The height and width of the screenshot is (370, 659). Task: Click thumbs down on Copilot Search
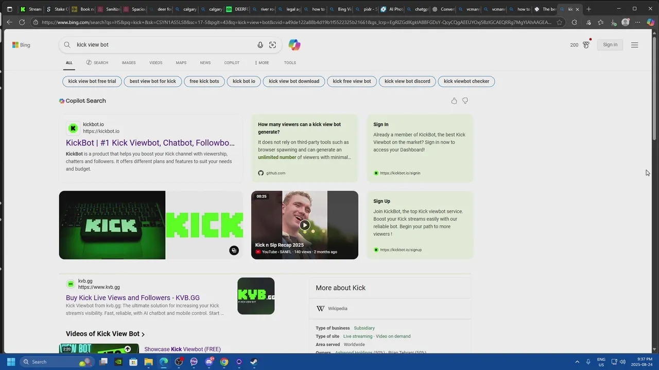point(465,101)
